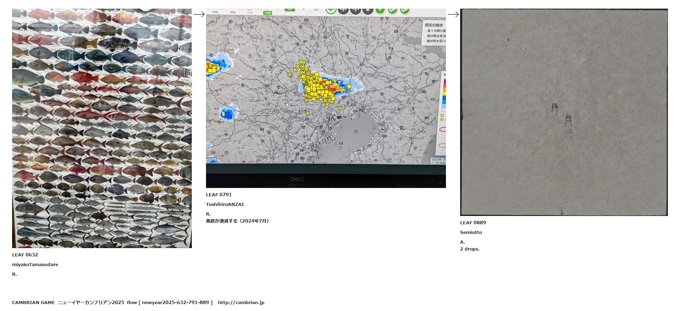Select the -2時間 mark on the timeline
The width and height of the screenshot is (680, 311).
(214, 12)
